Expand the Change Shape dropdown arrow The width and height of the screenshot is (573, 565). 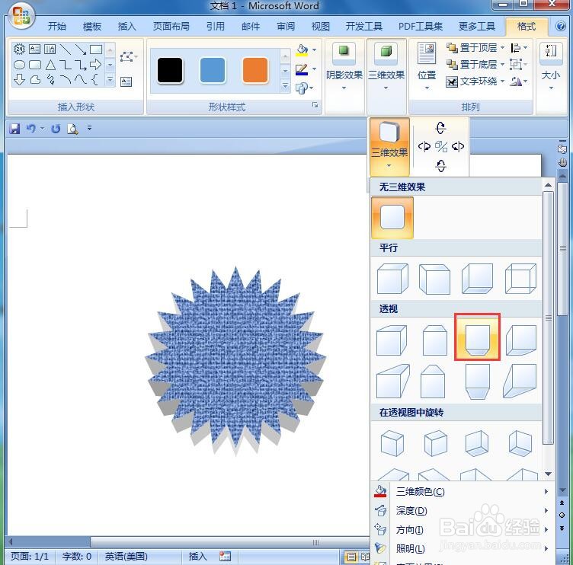pyautogui.click(x=312, y=88)
